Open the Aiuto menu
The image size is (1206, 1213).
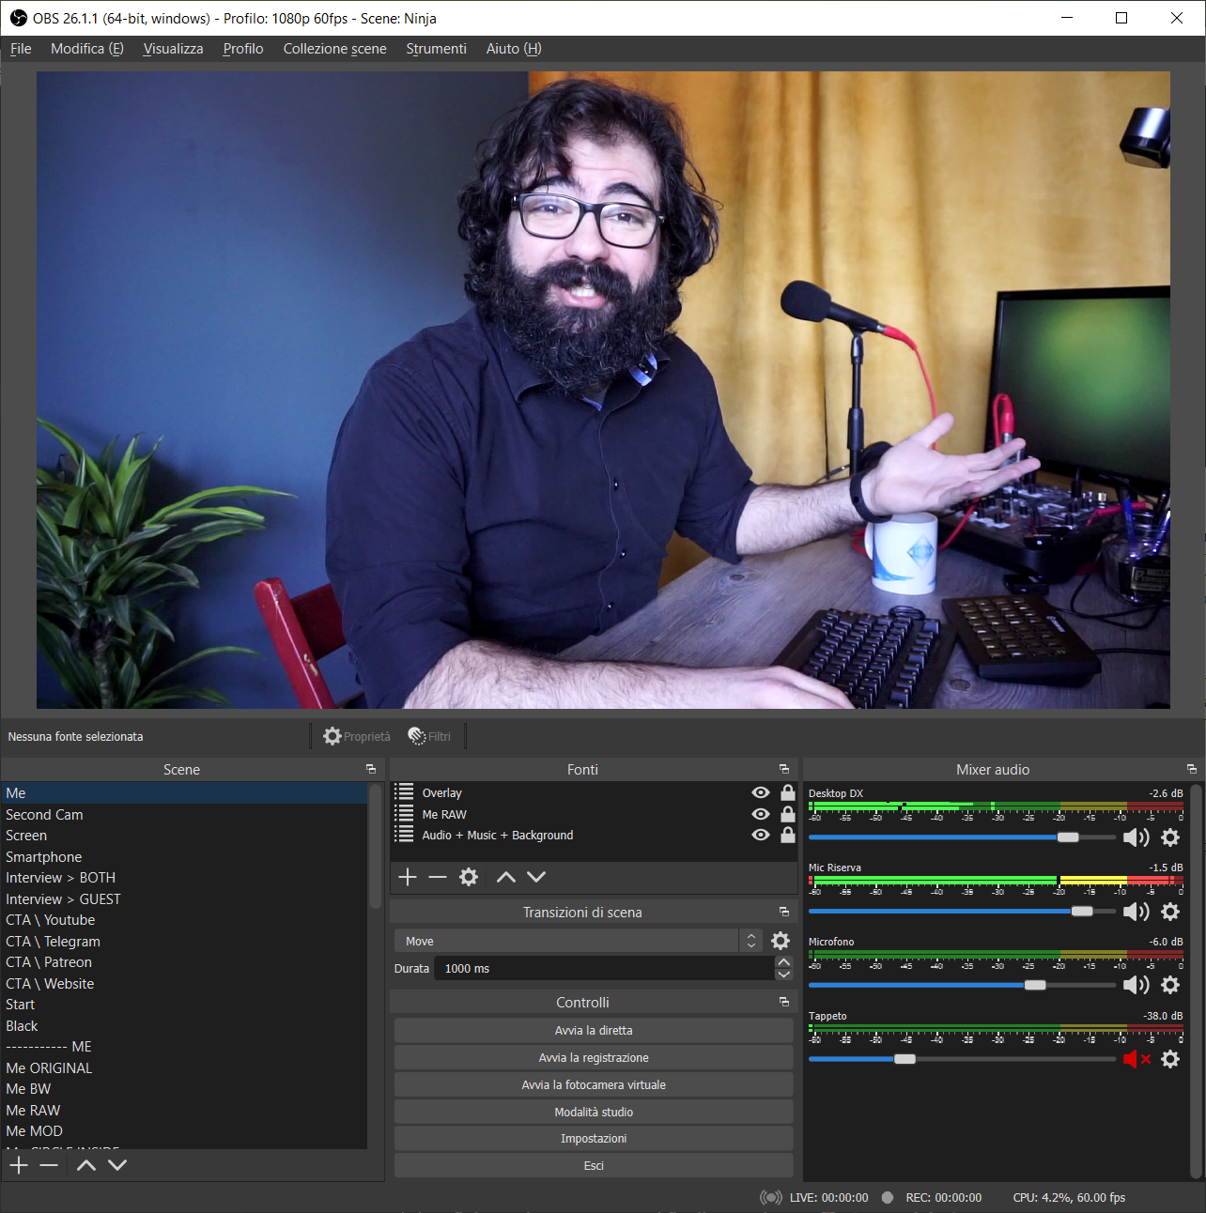point(514,49)
